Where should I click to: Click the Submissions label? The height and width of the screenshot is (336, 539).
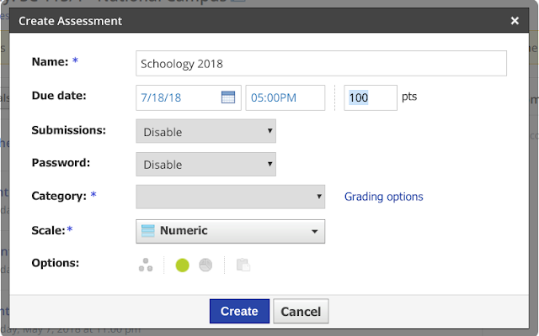(69, 130)
